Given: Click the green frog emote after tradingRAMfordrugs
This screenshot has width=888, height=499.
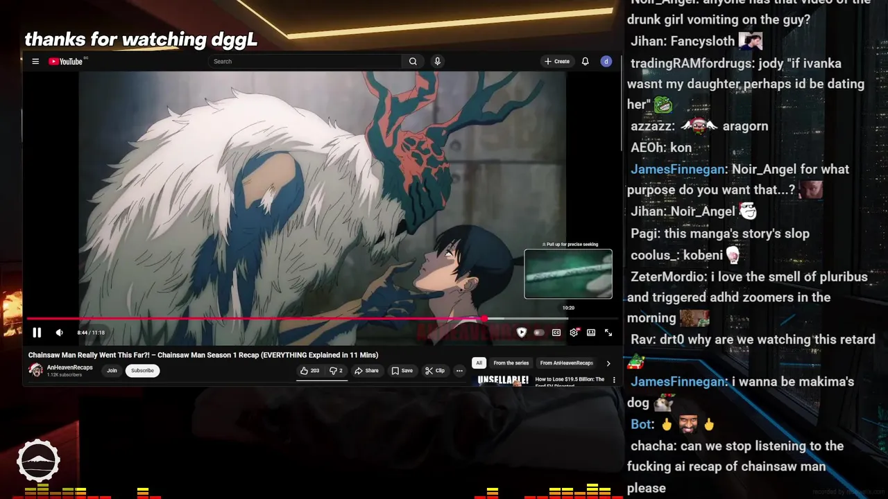Looking at the screenshot, I should (663, 105).
